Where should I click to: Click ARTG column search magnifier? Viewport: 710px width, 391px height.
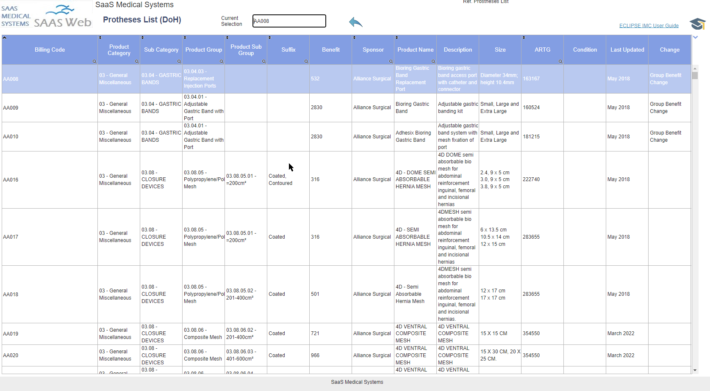560,61
